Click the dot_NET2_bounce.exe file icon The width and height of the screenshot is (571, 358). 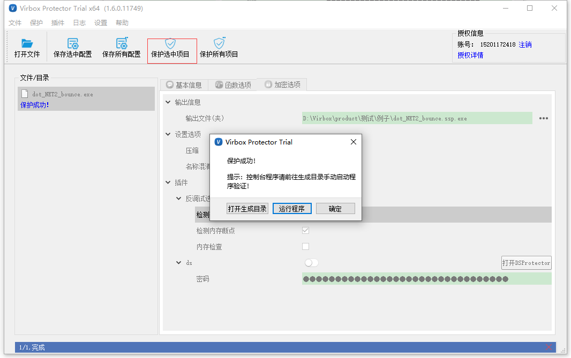pyautogui.click(x=25, y=94)
